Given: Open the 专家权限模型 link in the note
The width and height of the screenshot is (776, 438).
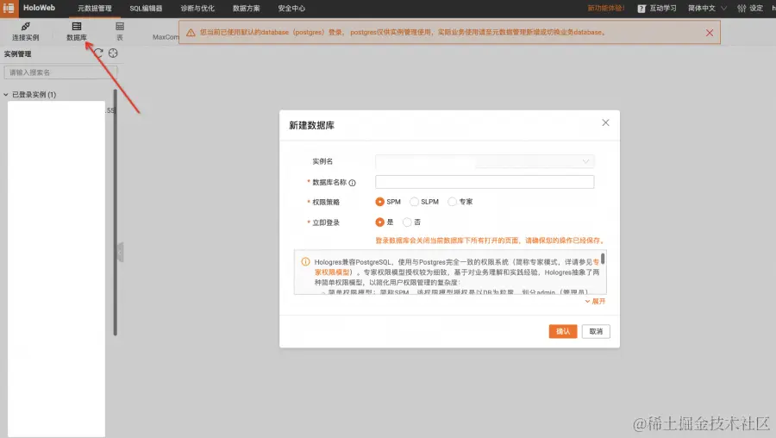Looking at the screenshot, I should [332, 272].
